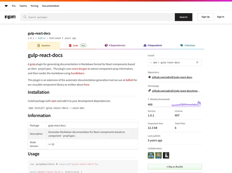This screenshot has width=232, height=173.
Task: Focus the Search packages input field
Action: 97,17
